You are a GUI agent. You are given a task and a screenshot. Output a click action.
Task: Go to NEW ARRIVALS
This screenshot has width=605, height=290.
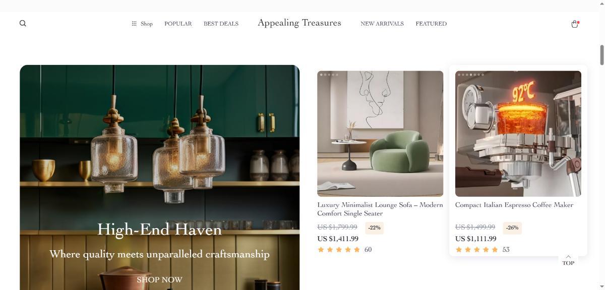coord(382,24)
